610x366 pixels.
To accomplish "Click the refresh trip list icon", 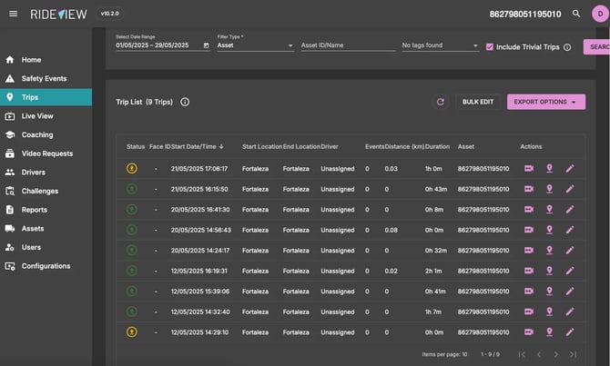I will click(x=441, y=102).
